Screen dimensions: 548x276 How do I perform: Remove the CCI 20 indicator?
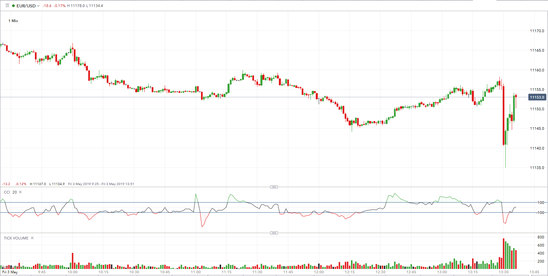coord(20,192)
